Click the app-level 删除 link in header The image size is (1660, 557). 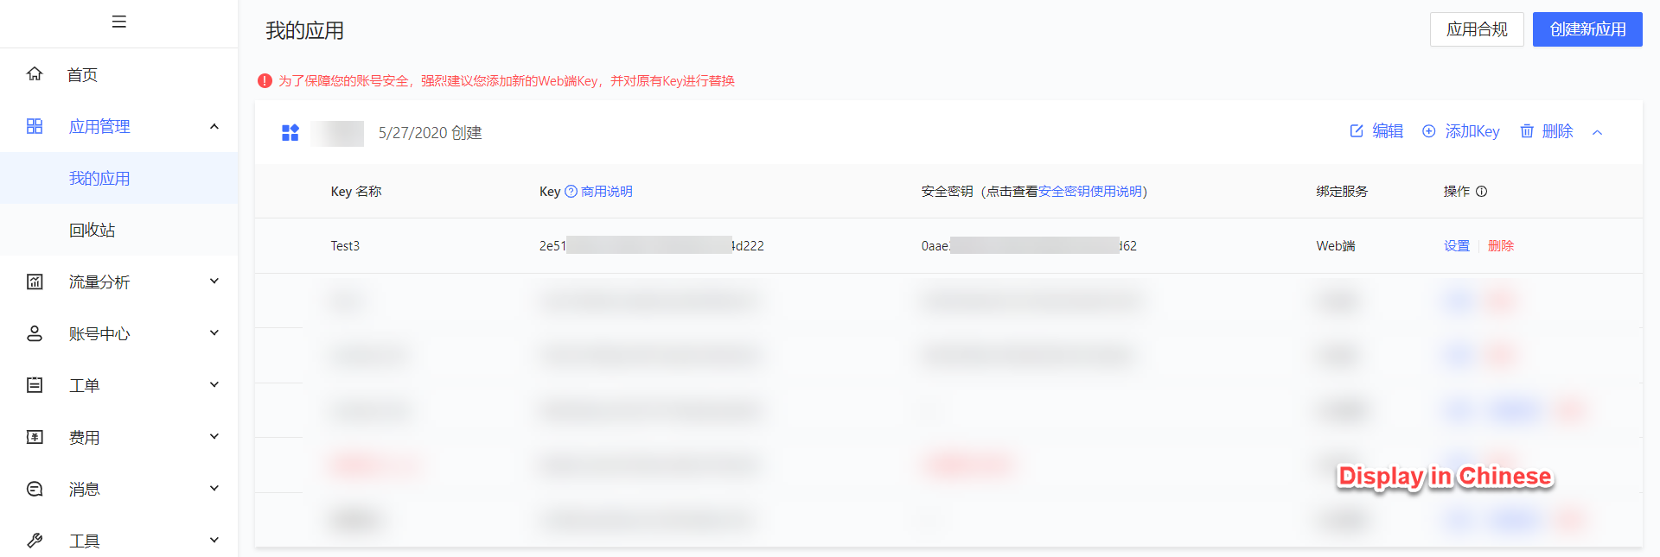(x=1557, y=131)
